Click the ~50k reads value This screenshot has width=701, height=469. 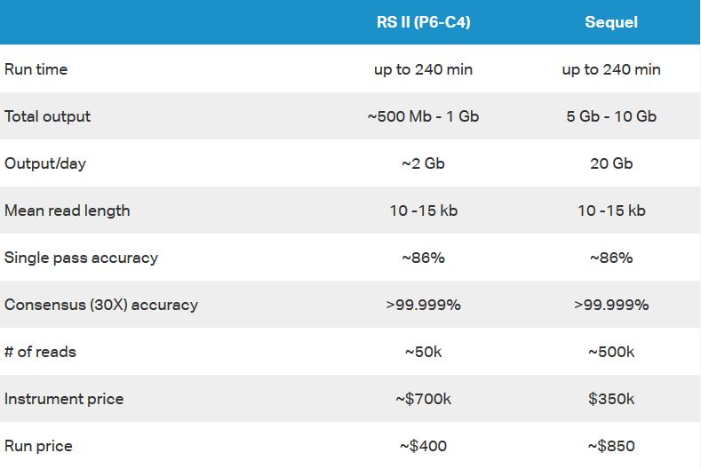424,352
